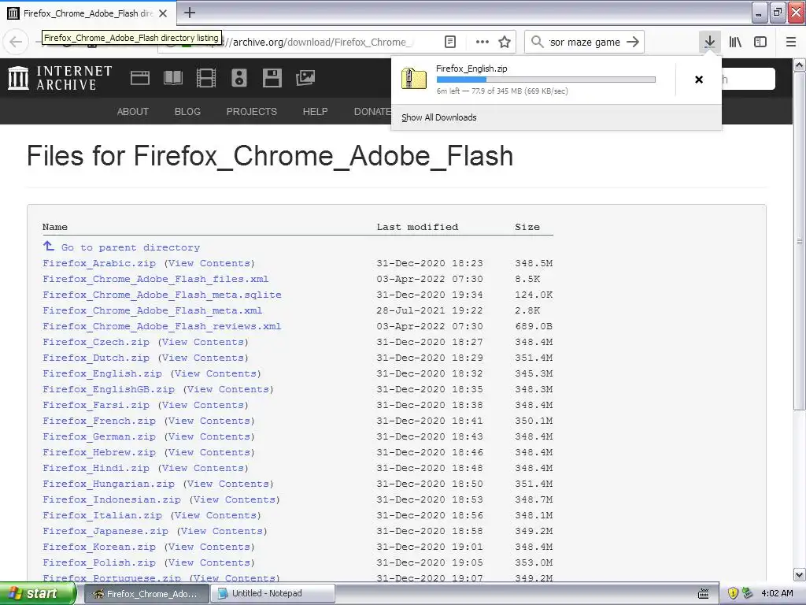
Task: Open the HELP menu item
Action: pos(315,112)
